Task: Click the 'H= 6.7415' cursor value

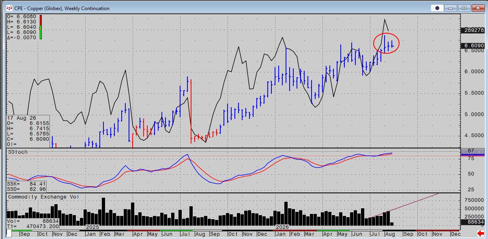Action: (x=28, y=128)
